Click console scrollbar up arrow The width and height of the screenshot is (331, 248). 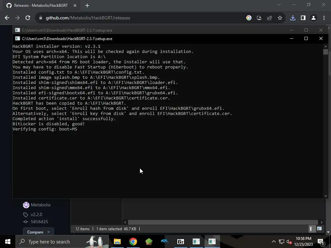326,46
